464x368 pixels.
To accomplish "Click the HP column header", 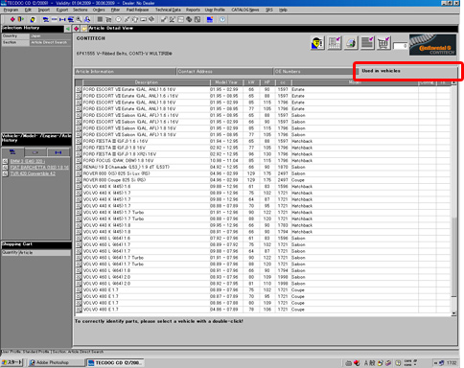I will pos(267,82).
